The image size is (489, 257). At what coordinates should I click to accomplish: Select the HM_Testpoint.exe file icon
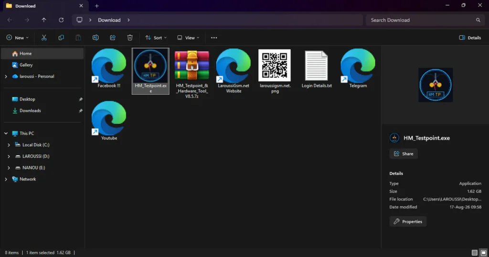(150, 66)
